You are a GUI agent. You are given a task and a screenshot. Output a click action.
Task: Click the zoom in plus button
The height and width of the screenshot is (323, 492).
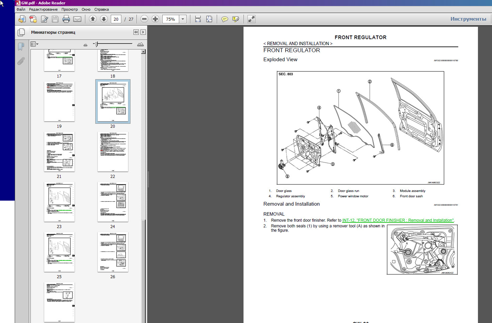(155, 19)
